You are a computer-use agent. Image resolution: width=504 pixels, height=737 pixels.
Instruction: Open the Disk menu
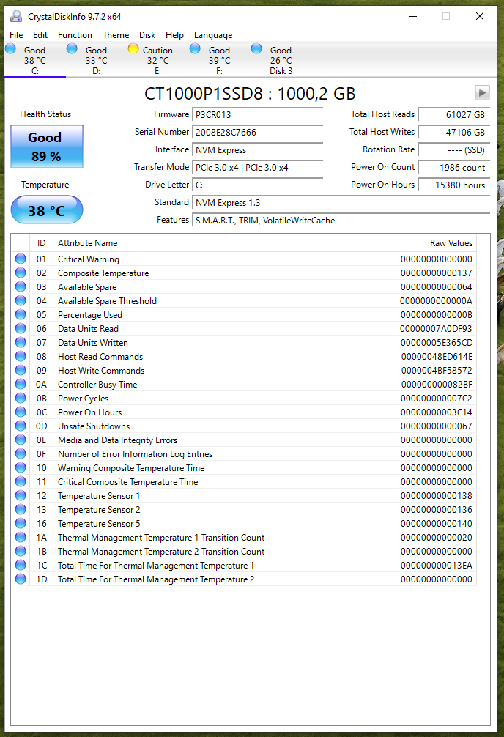147,34
